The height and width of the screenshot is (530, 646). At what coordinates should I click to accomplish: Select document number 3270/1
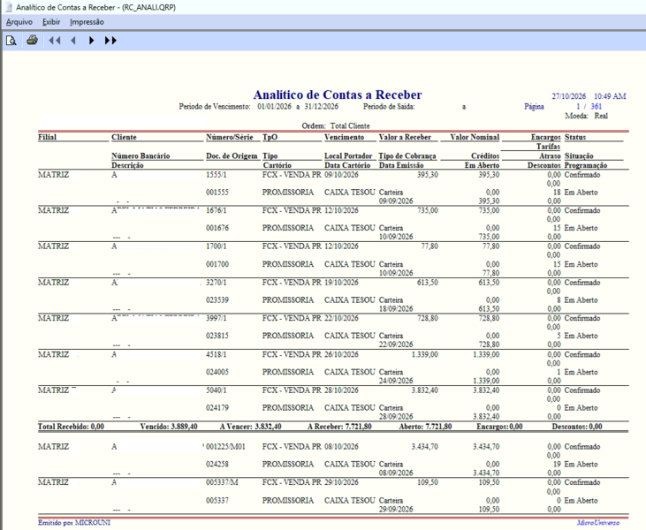click(x=217, y=283)
